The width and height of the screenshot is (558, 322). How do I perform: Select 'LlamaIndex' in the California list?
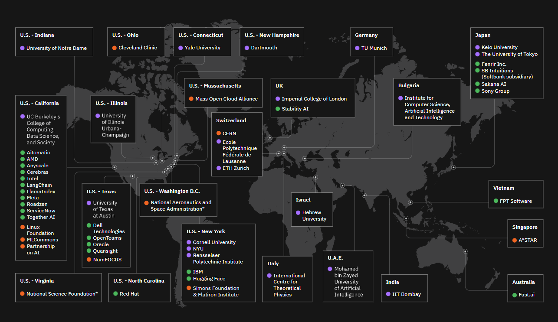pos(41,192)
